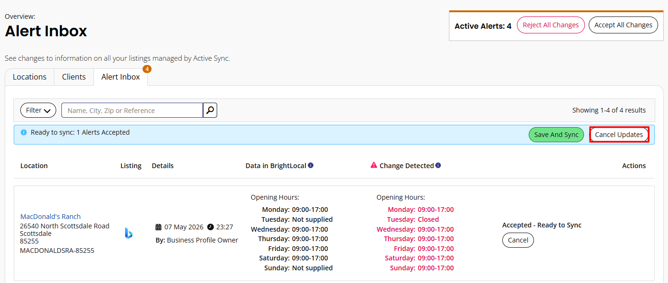This screenshot has width=668, height=283.
Task: Click By: Business Profile Owner text
Action: click(197, 240)
